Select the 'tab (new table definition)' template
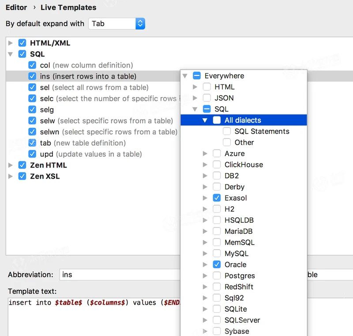The height and width of the screenshot is (336, 353). pyautogui.click(x=83, y=143)
